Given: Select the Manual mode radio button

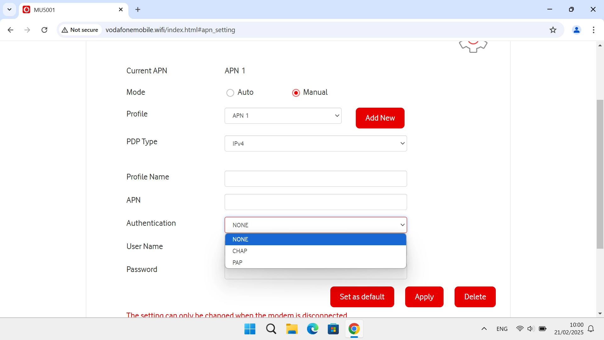Looking at the screenshot, I should click(x=296, y=93).
